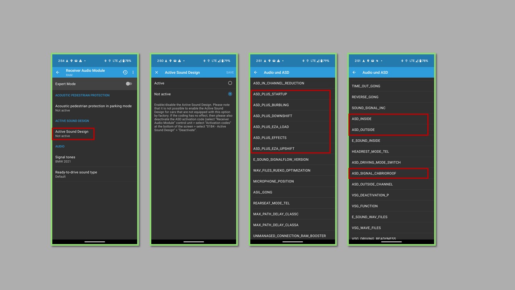Close the Active Sound Design dialog with X
Screen dimensions: 515x290
[157, 72]
